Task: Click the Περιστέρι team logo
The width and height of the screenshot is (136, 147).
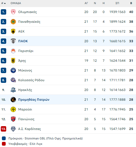Action: 13,51
